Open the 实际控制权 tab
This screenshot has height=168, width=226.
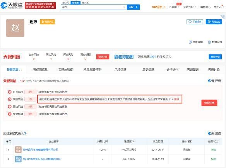[x=66, y=70]
